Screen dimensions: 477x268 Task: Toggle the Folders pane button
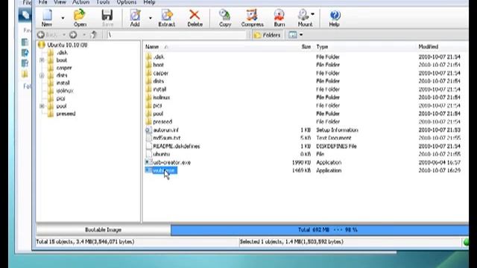click(x=267, y=35)
